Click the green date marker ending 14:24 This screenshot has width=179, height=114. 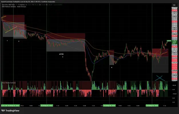(109, 106)
